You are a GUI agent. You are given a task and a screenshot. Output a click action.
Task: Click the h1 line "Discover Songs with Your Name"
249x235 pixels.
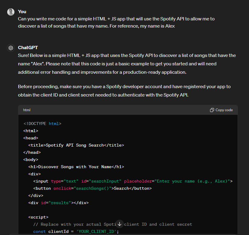[76, 167]
